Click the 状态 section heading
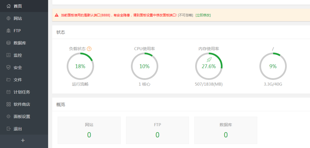The image size is (310, 148). pos(61,32)
